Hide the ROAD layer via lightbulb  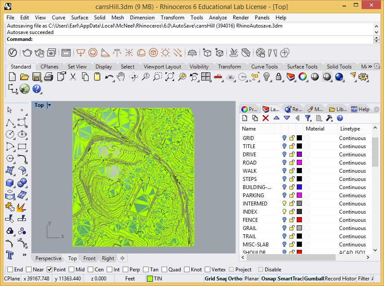pos(284,163)
